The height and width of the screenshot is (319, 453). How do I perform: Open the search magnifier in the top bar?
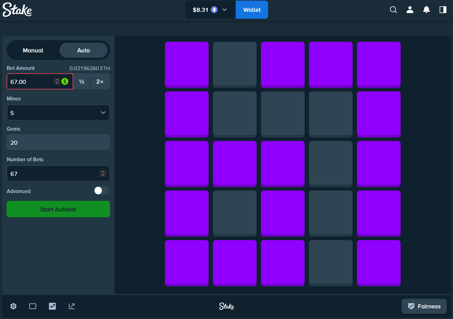[393, 9]
